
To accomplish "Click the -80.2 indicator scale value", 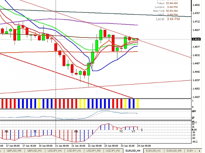I will coord(195,142).
